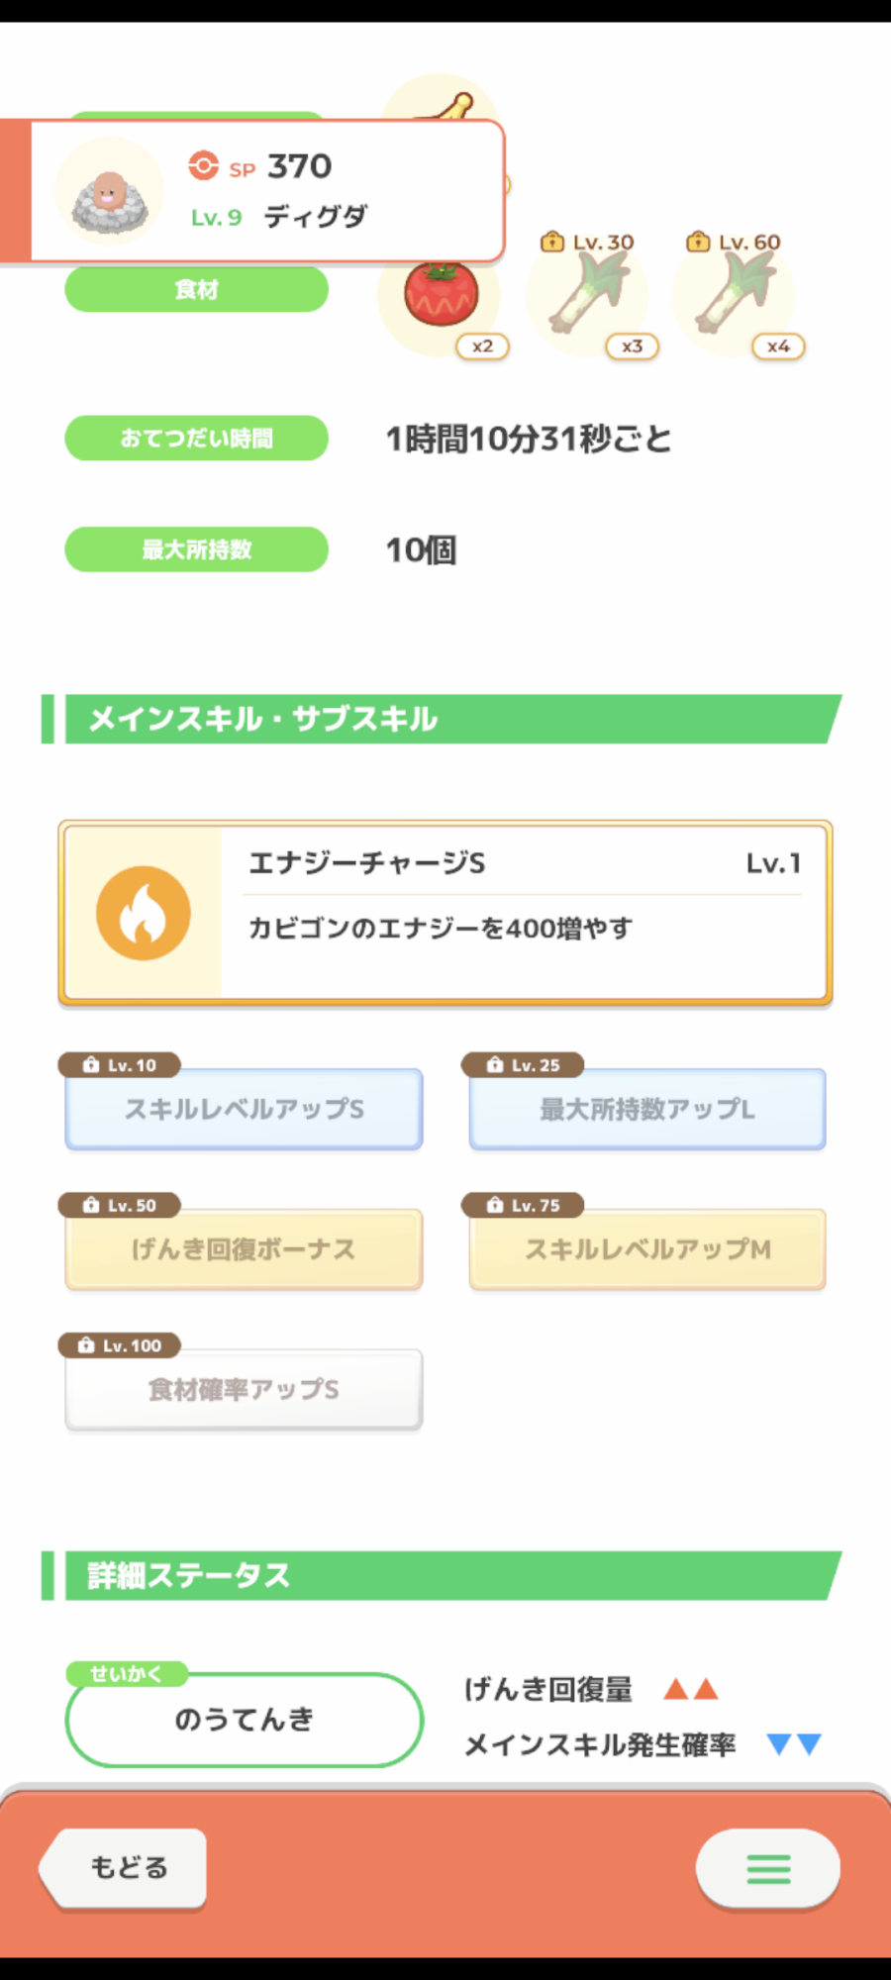Tap the blue down-arrows for skill chance
The height and width of the screenshot is (1980, 891).
795,1744
